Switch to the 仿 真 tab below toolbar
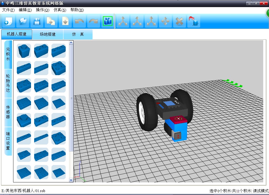The image size is (269, 195). pyautogui.click(x=78, y=34)
